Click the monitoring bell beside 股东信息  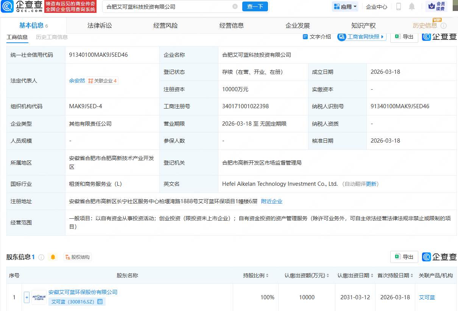53,257
